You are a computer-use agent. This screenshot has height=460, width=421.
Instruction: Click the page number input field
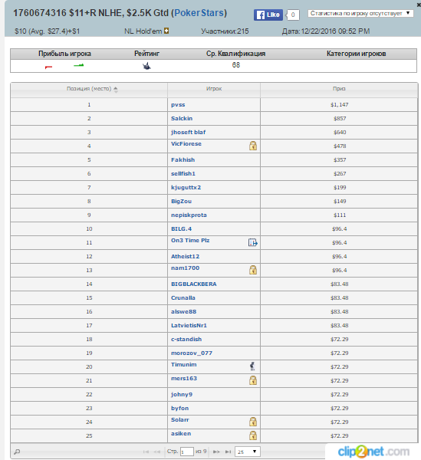(187, 452)
